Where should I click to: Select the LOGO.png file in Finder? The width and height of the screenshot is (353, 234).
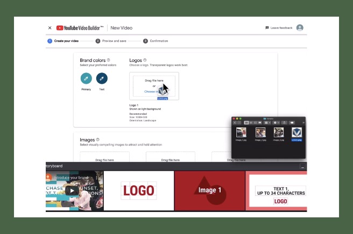pos(296,134)
